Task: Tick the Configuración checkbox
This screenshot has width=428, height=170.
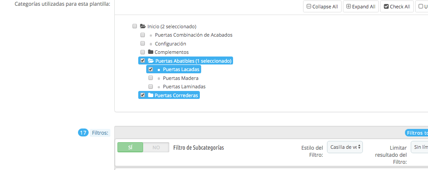Action: 143,43
